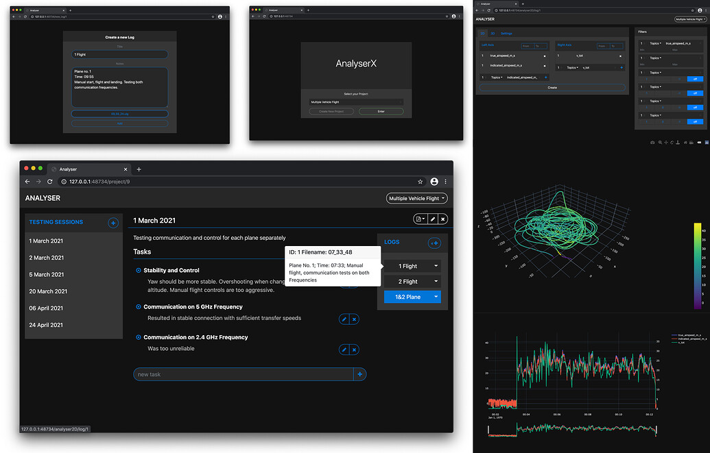710x453 pixels.
Task: Expand the 2 Flight log dropdown
Action: point(435,281)
